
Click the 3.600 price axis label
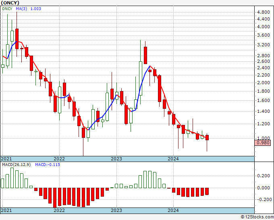click(x=264, y=35)
